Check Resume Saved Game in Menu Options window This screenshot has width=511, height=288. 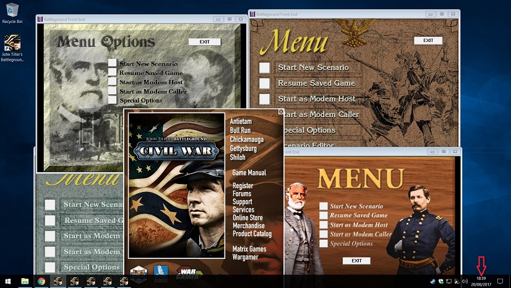[x=113, y=72]
